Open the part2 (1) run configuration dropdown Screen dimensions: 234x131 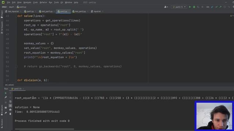(179, 7)
